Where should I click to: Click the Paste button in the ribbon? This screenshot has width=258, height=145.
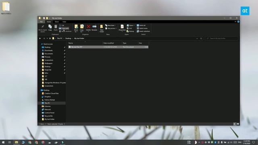pos(56,28)
